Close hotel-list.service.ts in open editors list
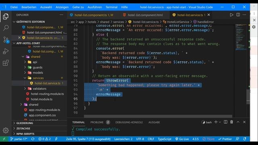The height and width of the screenshot is (145, 258). point(19,37)
